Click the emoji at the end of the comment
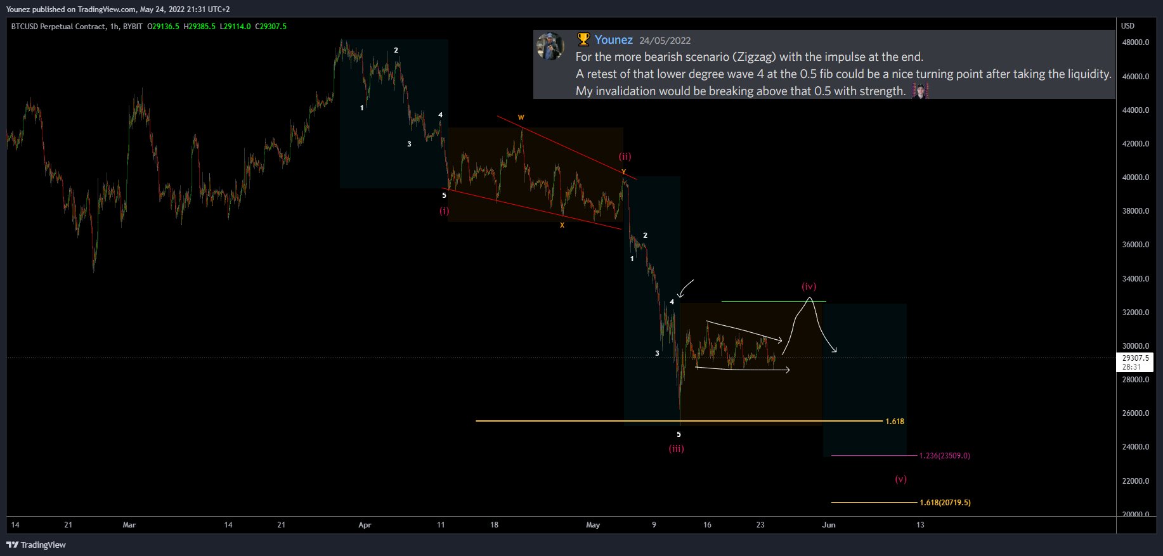 [920, 91]
